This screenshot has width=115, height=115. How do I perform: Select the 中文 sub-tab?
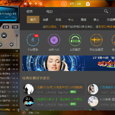tap(71, 20)
